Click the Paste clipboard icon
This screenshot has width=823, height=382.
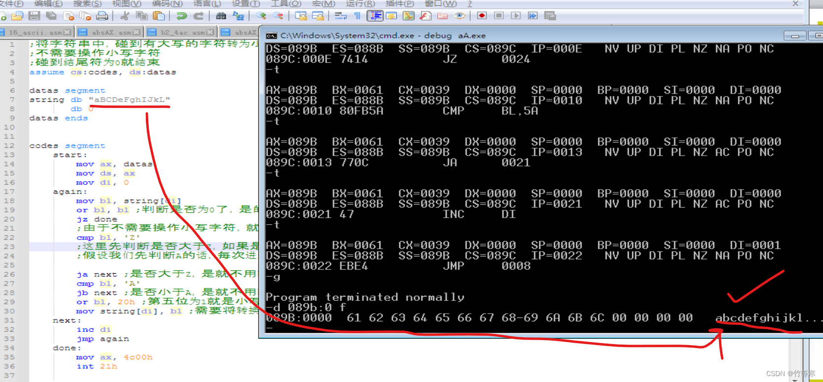[159, 16]
